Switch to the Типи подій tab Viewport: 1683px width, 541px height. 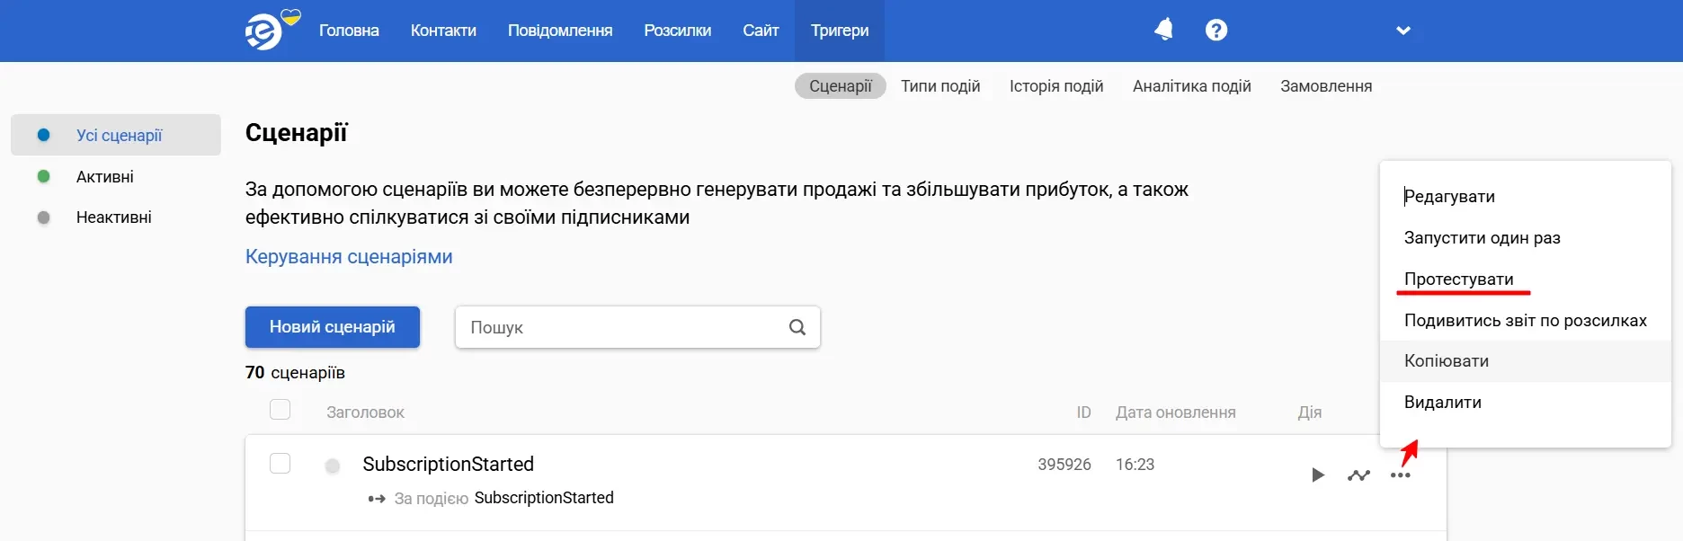[x=940, y=86]
